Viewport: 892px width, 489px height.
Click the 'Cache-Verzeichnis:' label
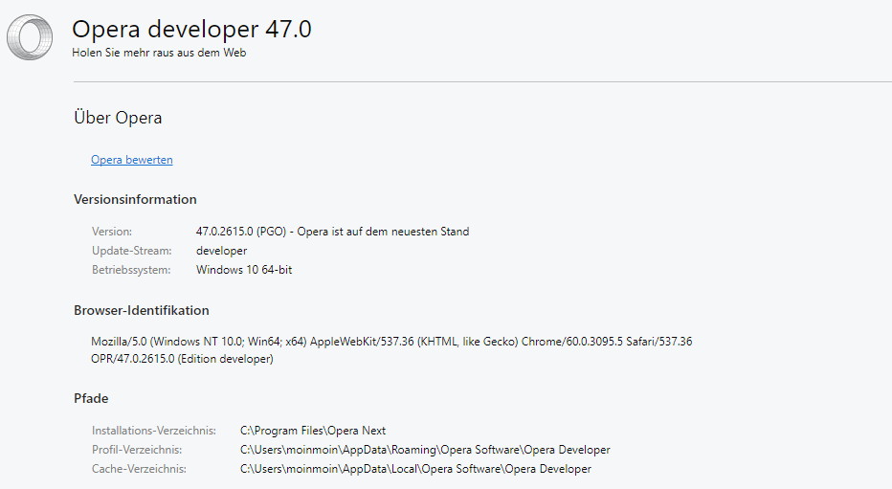pyautogui.click(x=140, y=469)
